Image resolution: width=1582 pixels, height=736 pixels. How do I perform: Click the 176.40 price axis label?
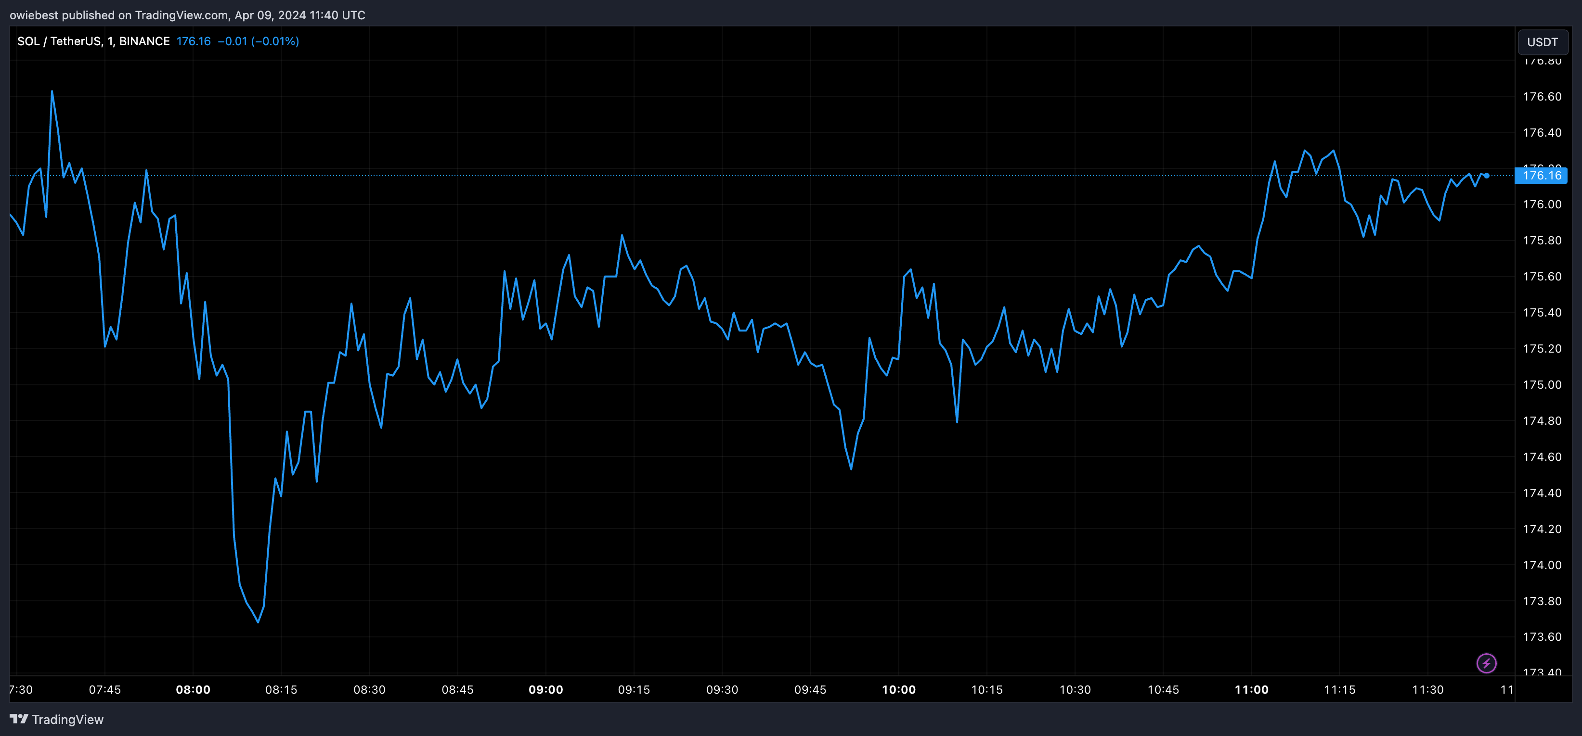(1542, 133)
